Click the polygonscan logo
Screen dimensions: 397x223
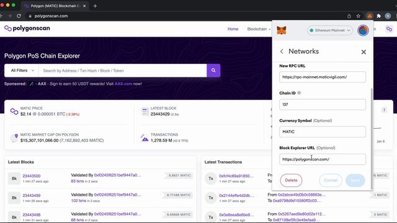coord(27,28)
